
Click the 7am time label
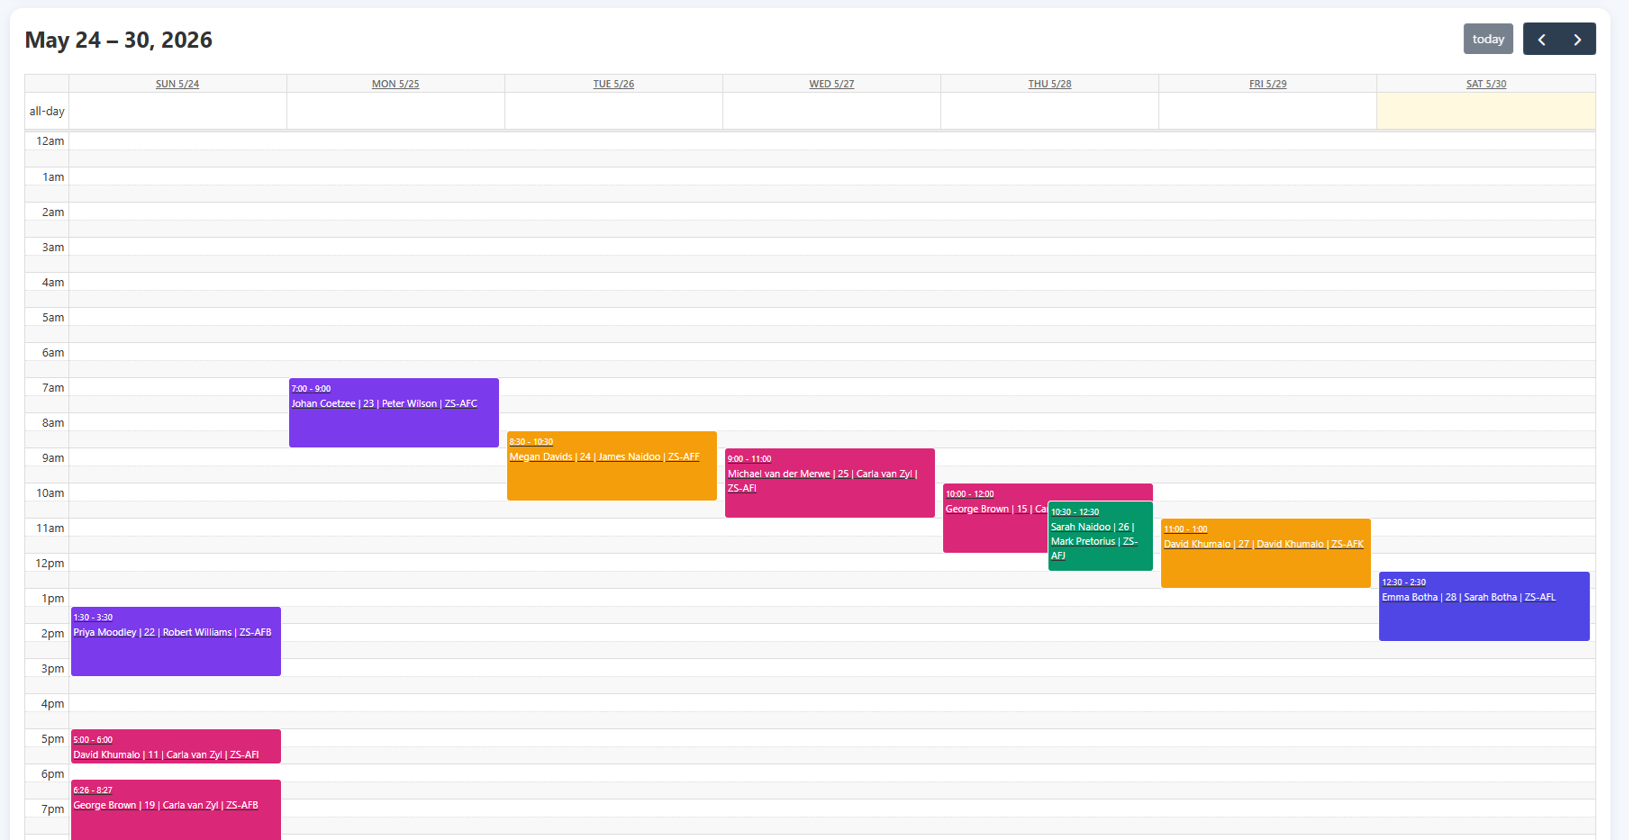pos(53,388)
